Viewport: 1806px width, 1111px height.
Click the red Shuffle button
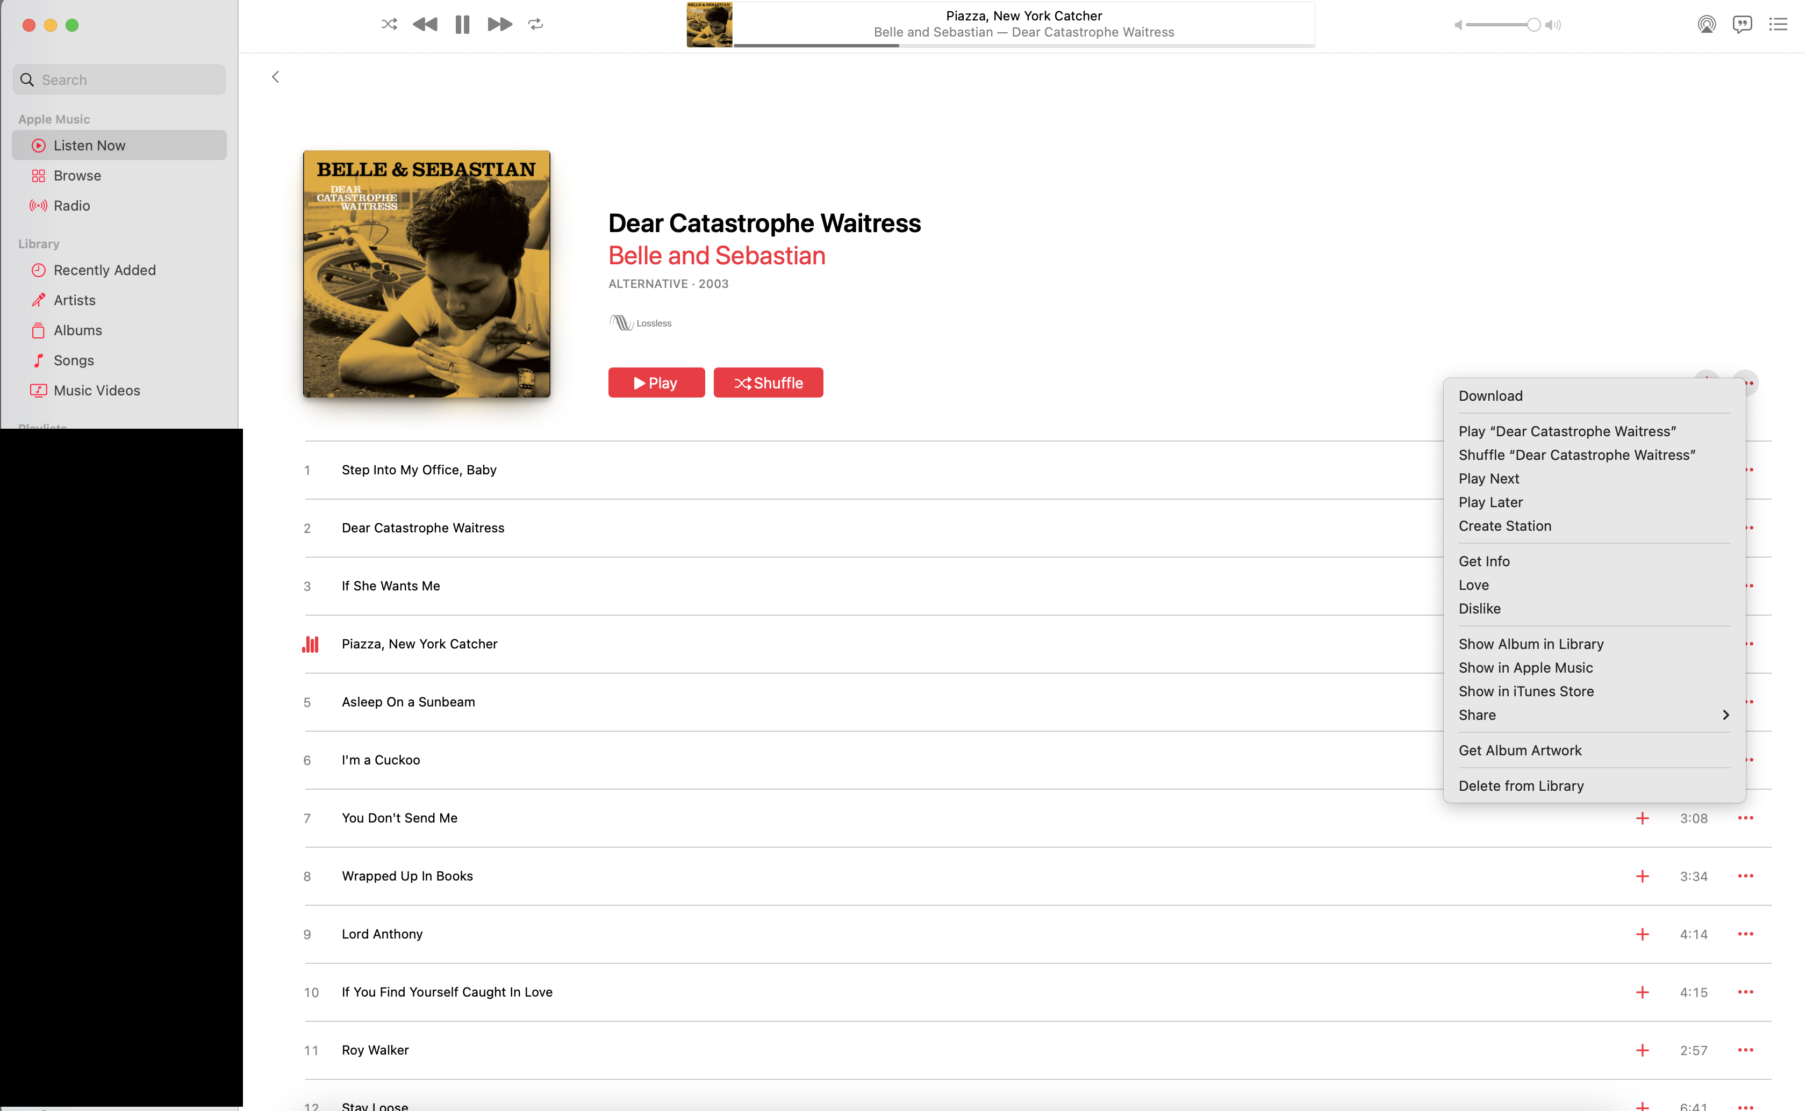pos(768,383)
